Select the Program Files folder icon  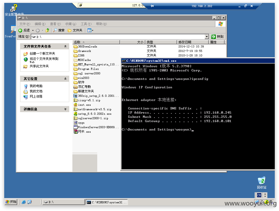76,69
